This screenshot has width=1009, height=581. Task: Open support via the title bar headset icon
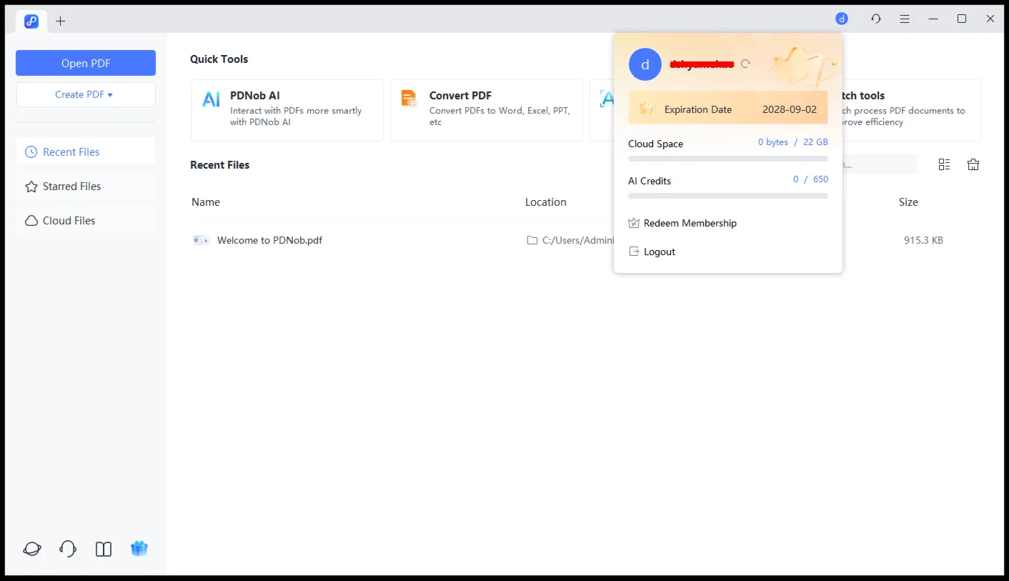tap(876, 19)
